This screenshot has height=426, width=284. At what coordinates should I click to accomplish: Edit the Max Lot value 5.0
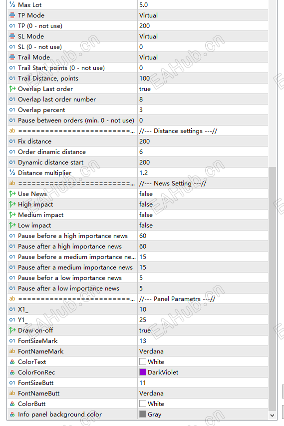point(203,5)
